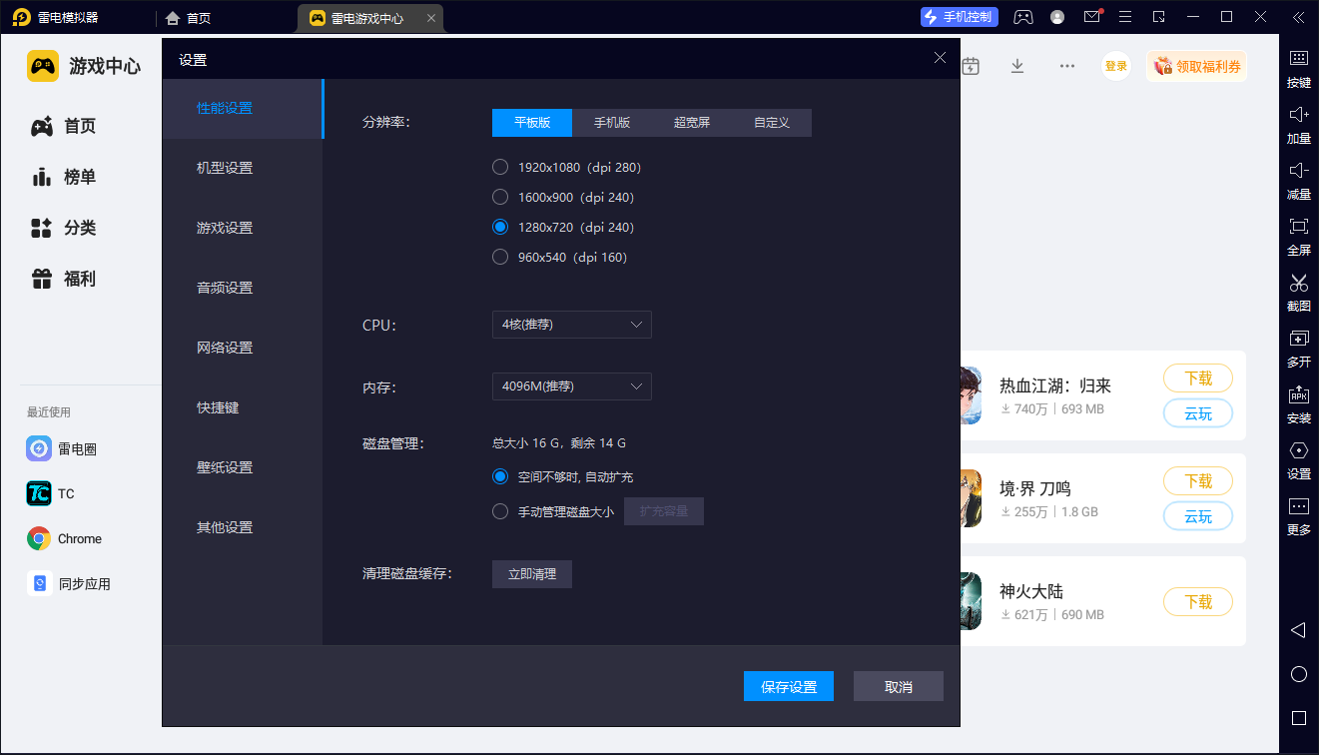The height and width of the screenshot is (755, 1319).
Task: Open the gamepad icon in title bar
Action: [1023, 17]
